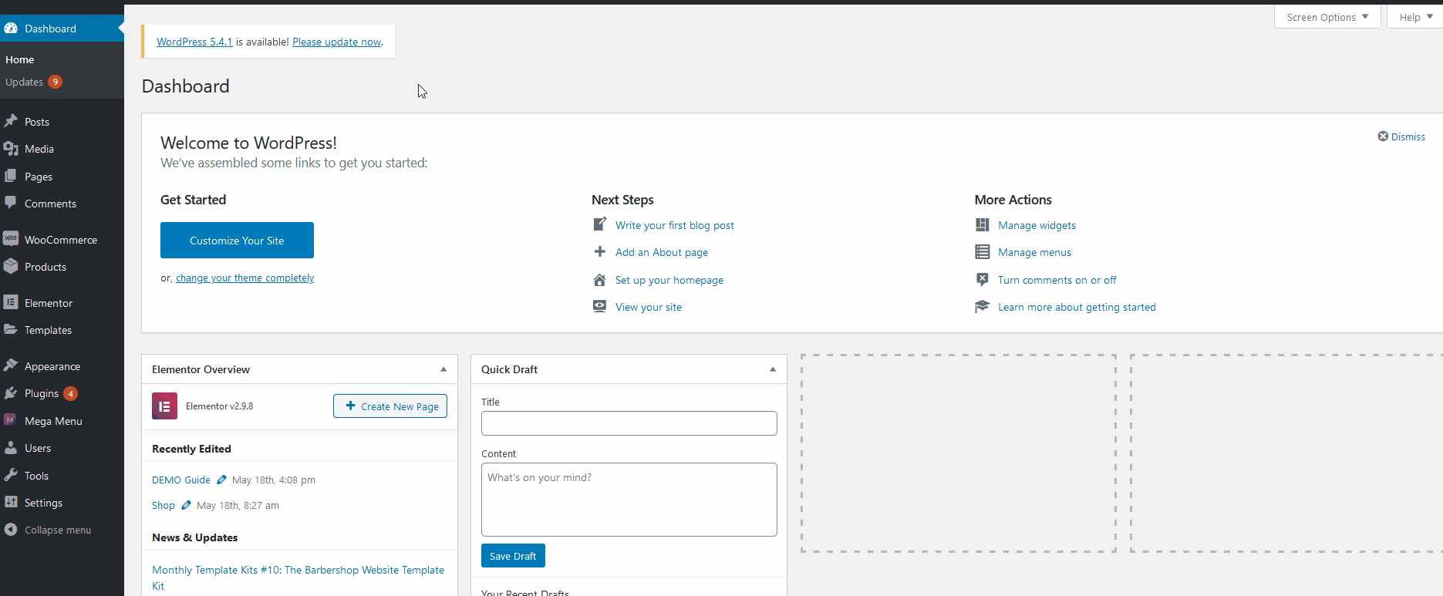Click the Elementor logo in Overview widget

(x=164, y=406)
